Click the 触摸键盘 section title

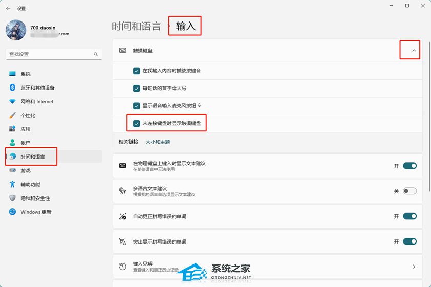(x=143, y=50)
